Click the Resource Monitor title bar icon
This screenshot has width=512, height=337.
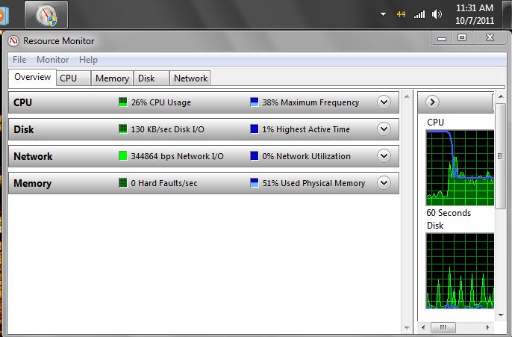point(13,41)
